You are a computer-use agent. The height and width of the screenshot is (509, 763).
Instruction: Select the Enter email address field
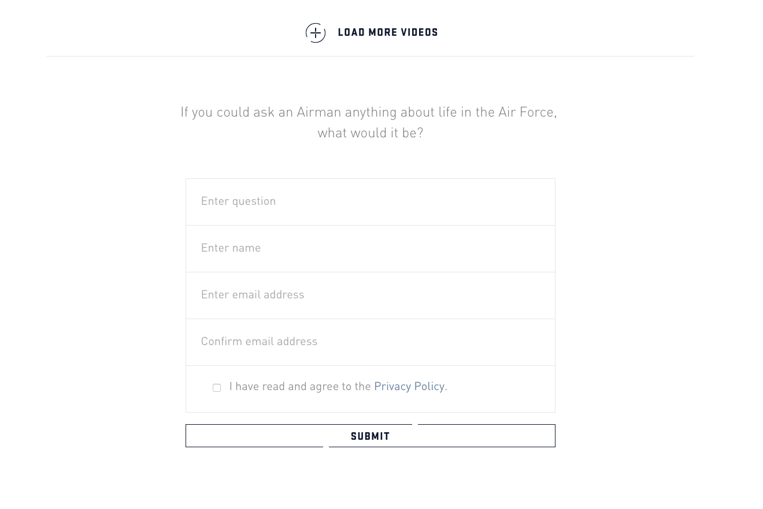click(370, 295)
